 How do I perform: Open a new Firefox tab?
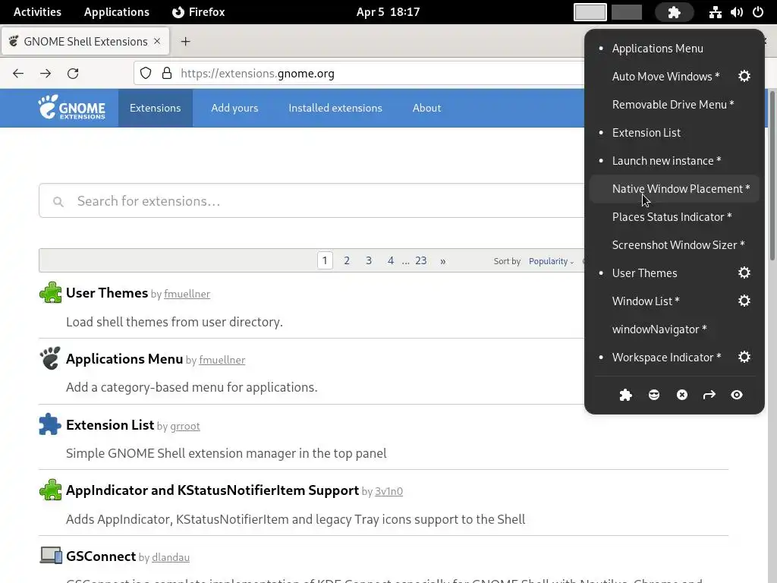point(185,42)
